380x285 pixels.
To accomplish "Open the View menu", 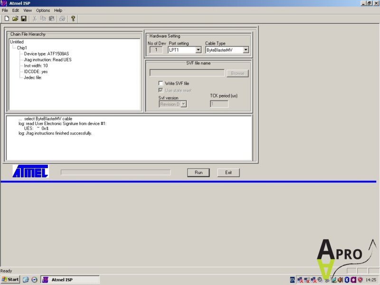I will pyautogui.click(x=28, y=10).
